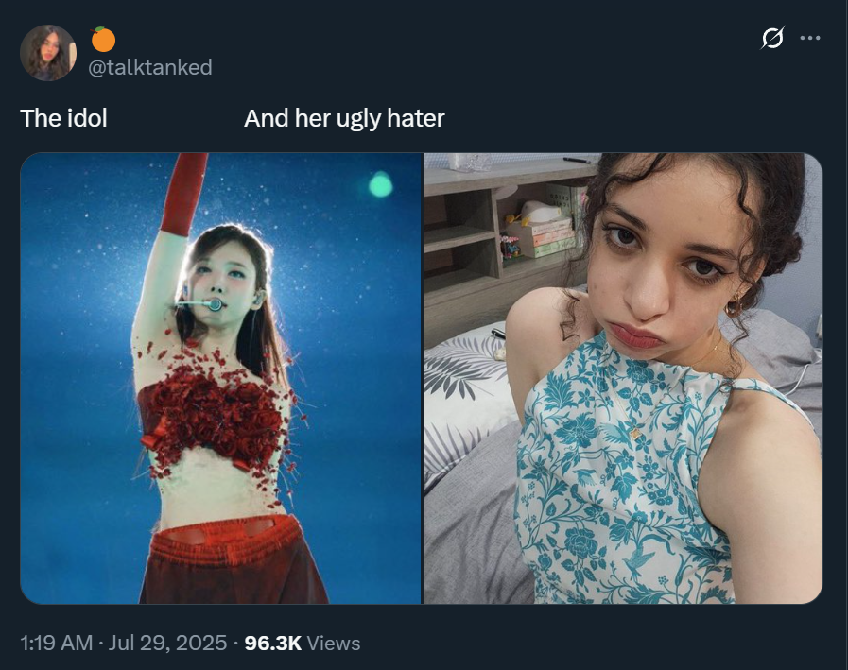Open the left stage performance photo

pyautogui.click(x=220, y=378)
